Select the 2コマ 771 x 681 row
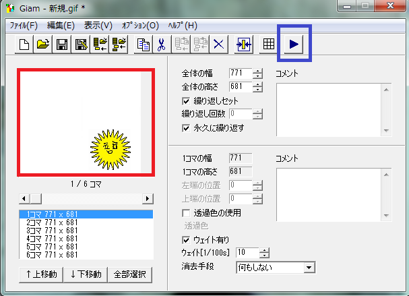This screenshot has width=409, height=296. [86, 223]
